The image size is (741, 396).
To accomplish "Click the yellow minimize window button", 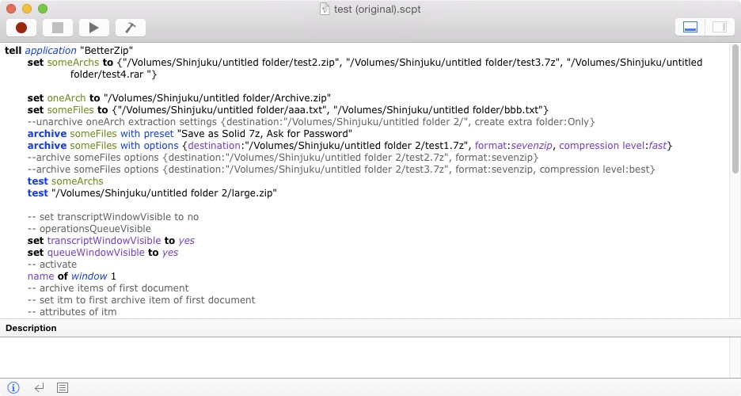I will click(x=26, y=9).
